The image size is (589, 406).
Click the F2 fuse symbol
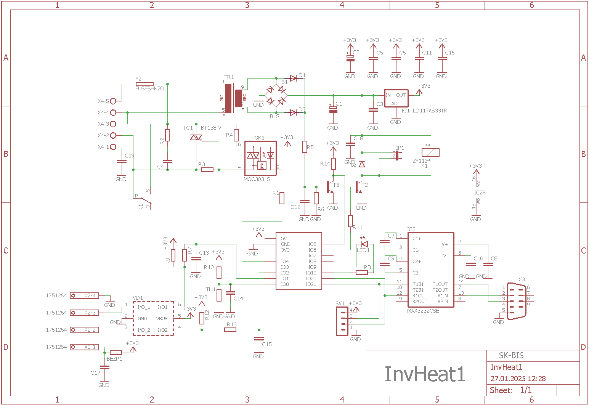tap(144, 84)
